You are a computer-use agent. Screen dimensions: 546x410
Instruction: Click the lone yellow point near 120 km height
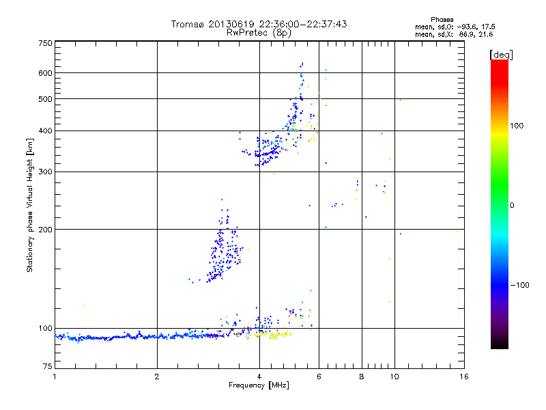tap(83, 305)
